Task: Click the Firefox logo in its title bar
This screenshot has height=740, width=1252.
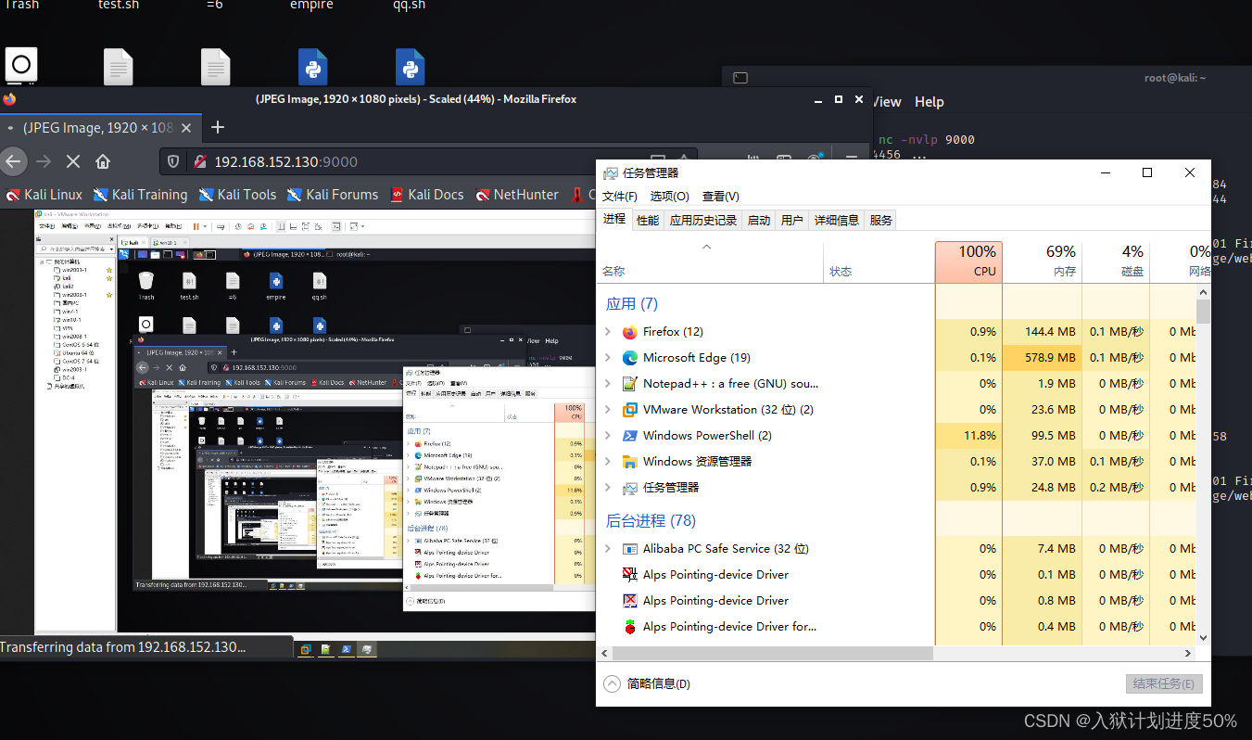Action: coord(9,99)
